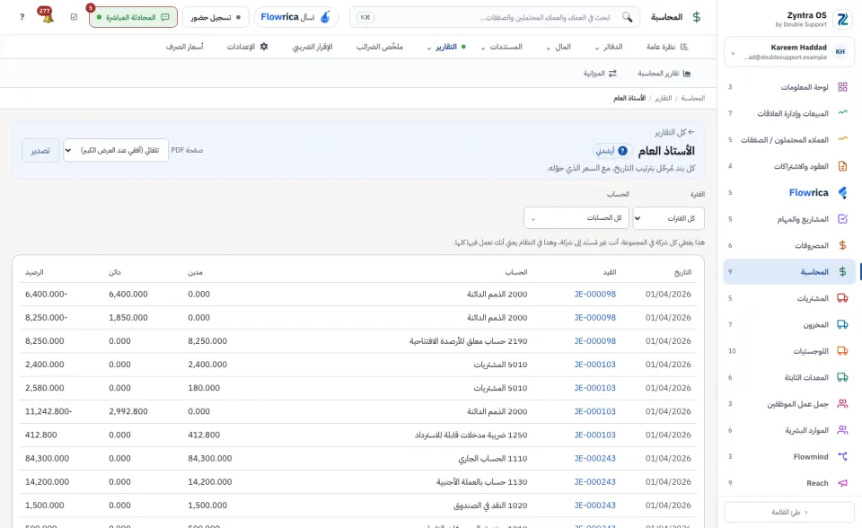Click the المصروفات dollar icon
862x528 pixels.
pyautogui.click(x=842, y=245)
